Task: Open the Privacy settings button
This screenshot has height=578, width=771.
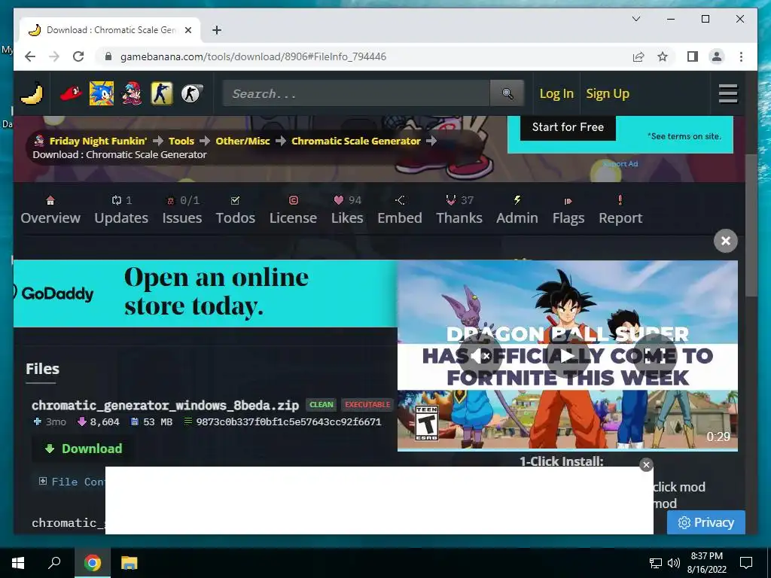Action: point(706,522)
